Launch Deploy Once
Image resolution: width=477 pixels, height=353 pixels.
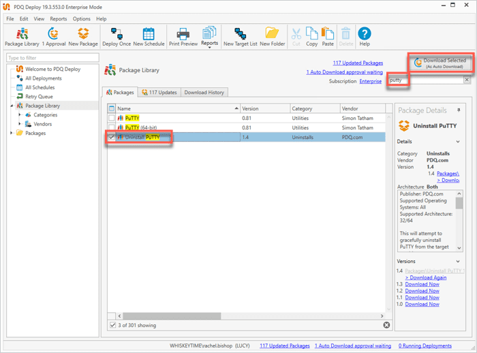point(117,37)
